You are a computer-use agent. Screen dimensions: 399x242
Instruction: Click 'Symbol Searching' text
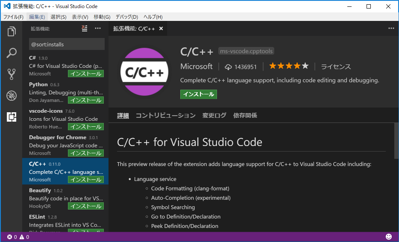173,207
